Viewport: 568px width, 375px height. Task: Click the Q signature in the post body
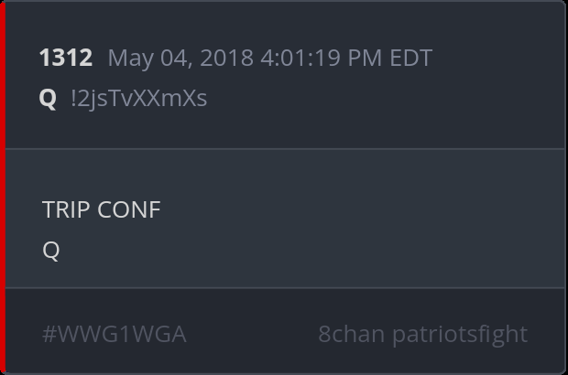tap(51, 251)
